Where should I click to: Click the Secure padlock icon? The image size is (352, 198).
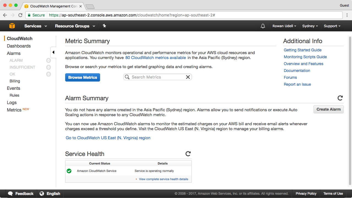(x=29, y=15)
